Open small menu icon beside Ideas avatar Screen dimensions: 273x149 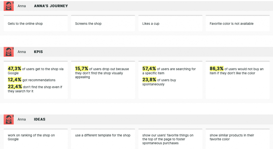point(13,116)
